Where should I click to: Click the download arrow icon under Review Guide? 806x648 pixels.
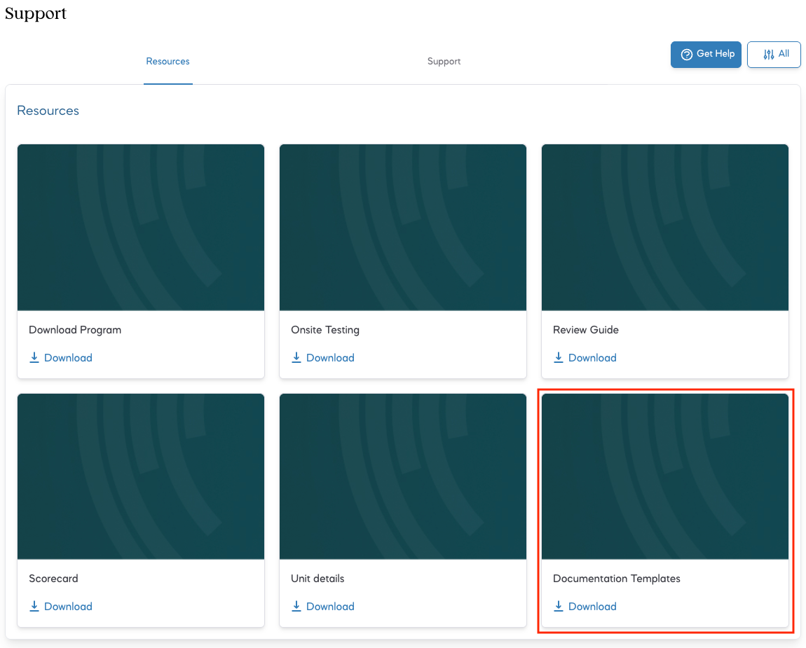[558, 358]
